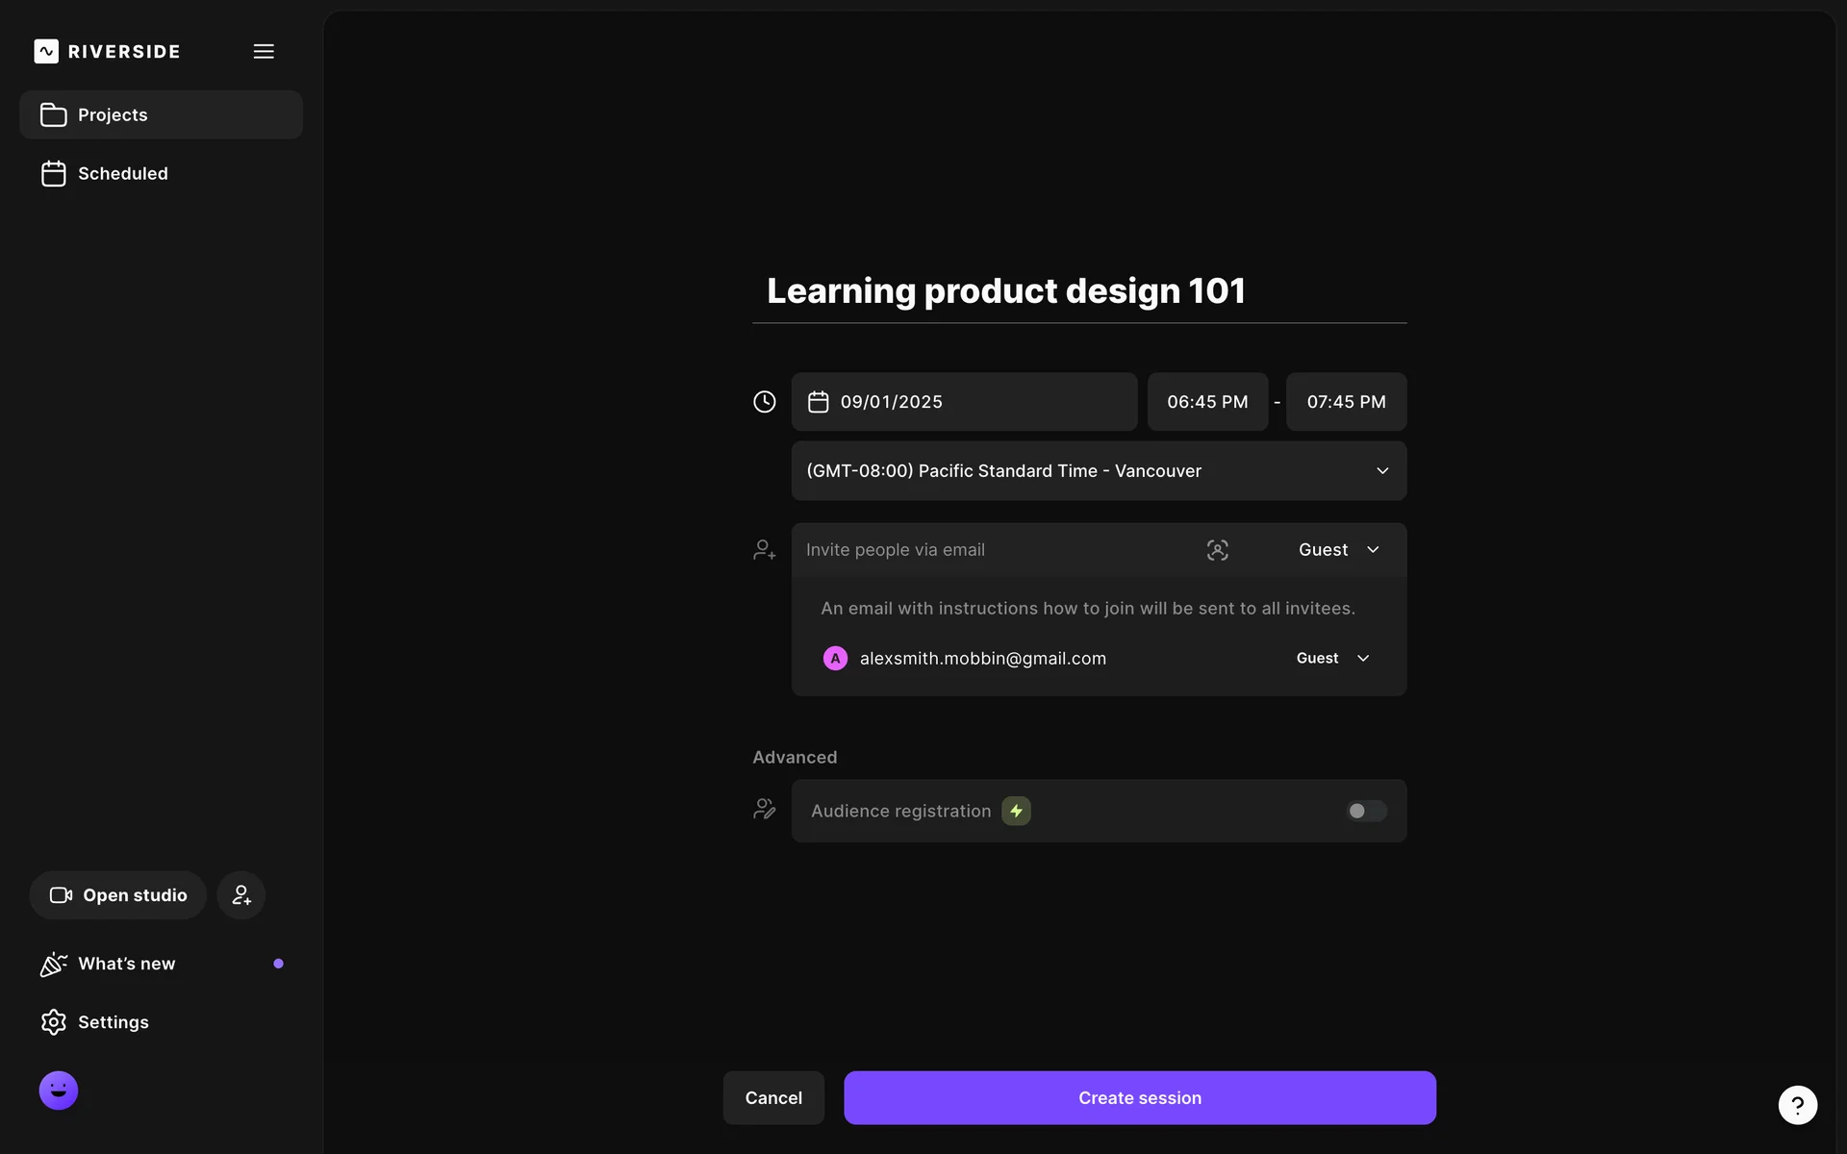Open the help question mark button
Screen dimensions: 1847x1154
[1797, 1105]
